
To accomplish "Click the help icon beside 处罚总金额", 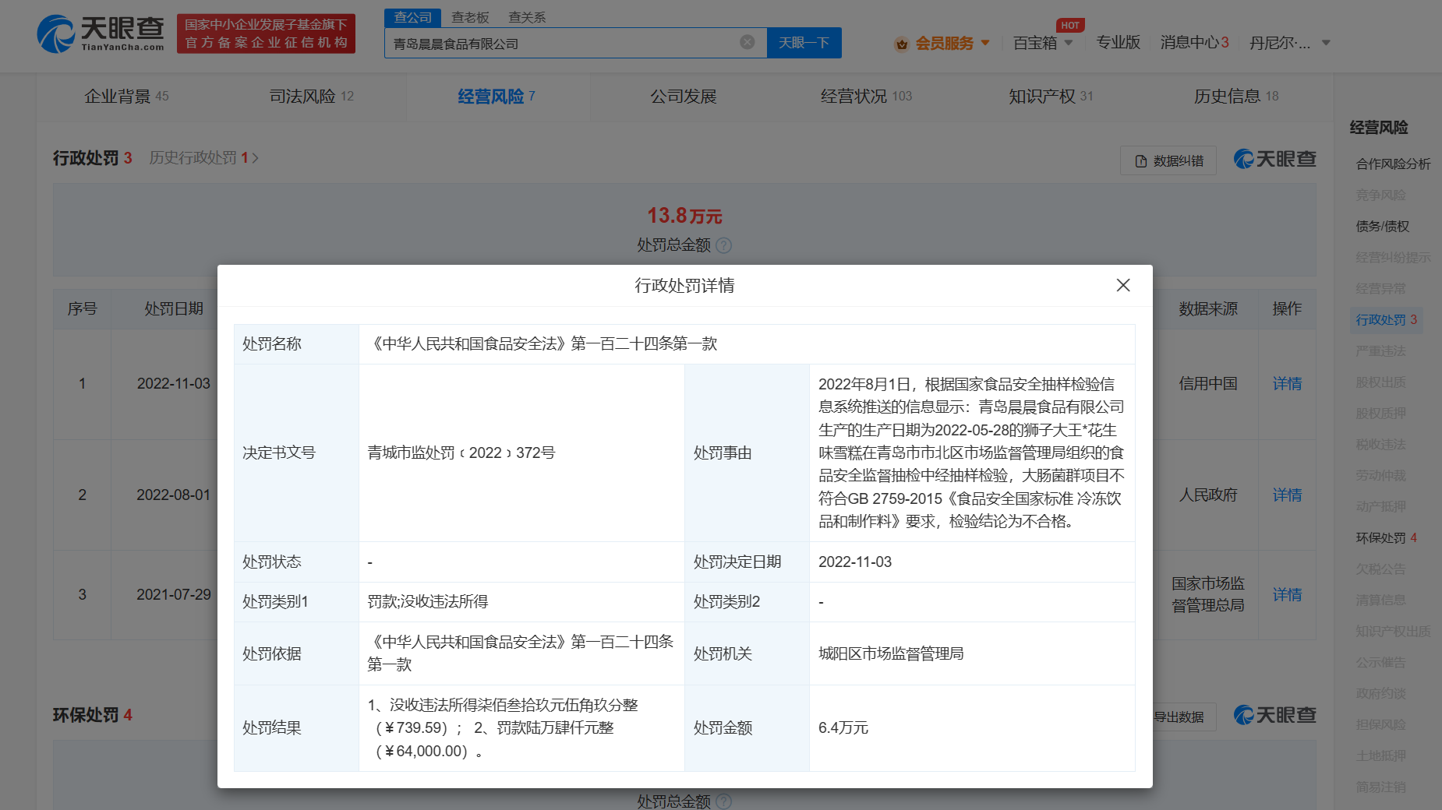I will point(723,246).
